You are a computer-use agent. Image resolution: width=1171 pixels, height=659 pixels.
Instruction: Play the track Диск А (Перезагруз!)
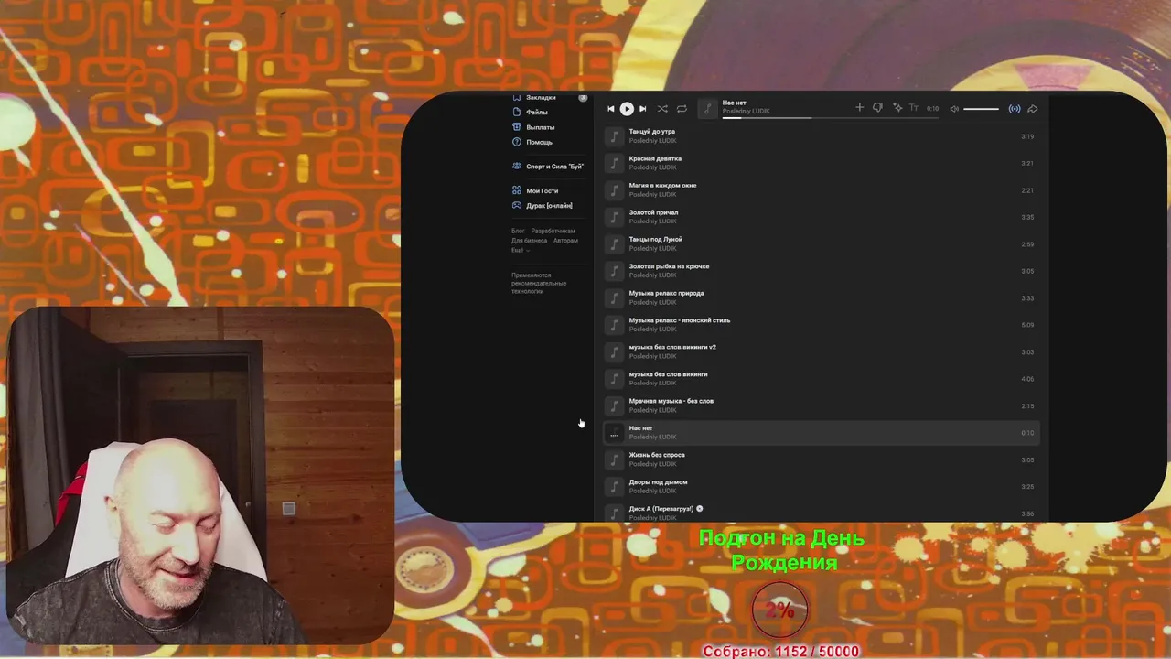(822, 513)
